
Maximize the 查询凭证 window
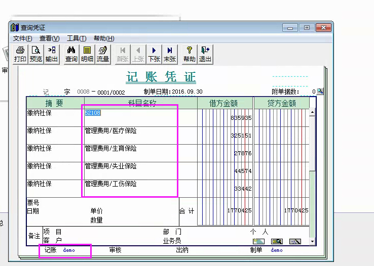click(x=307, y=28)
